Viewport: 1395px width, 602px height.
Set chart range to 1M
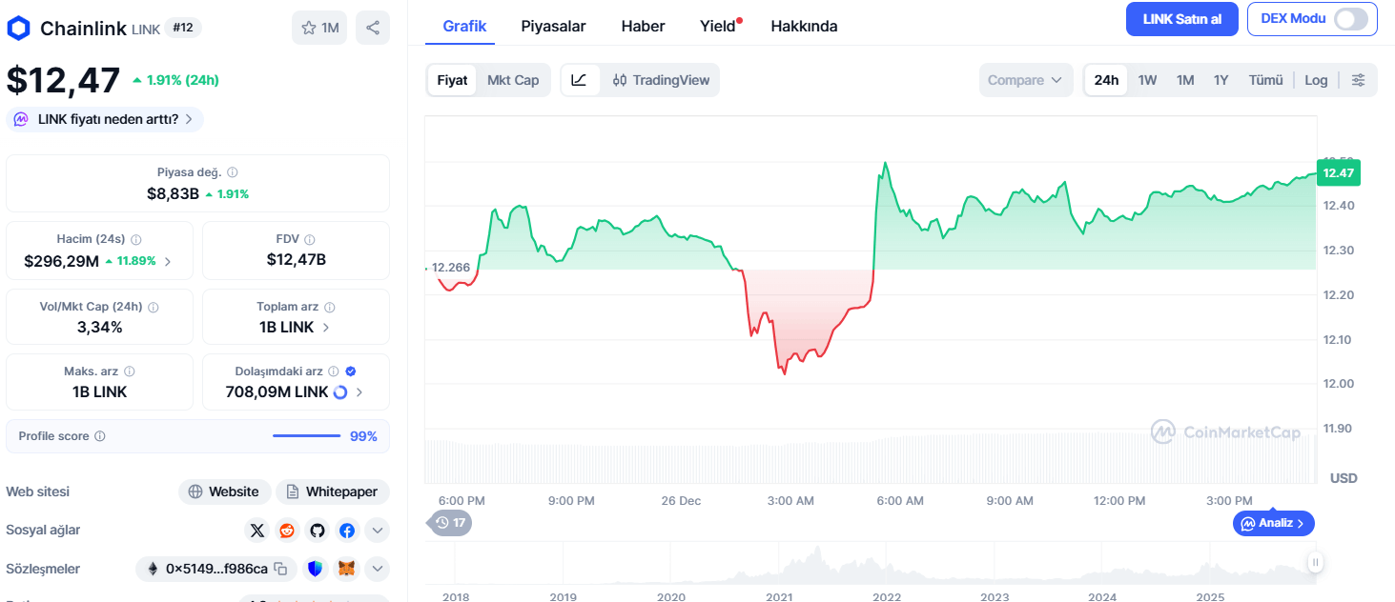pos(1185,80)
